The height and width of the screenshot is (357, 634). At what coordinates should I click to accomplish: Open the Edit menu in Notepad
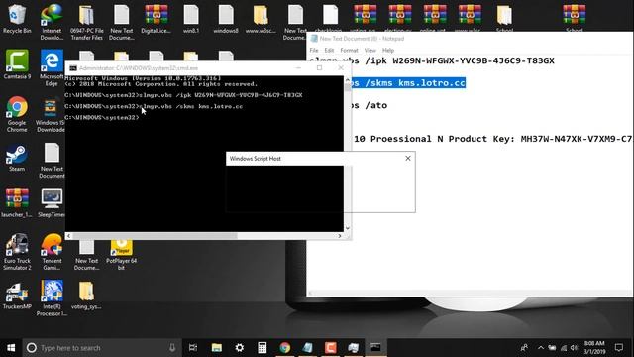pos(329,51)
